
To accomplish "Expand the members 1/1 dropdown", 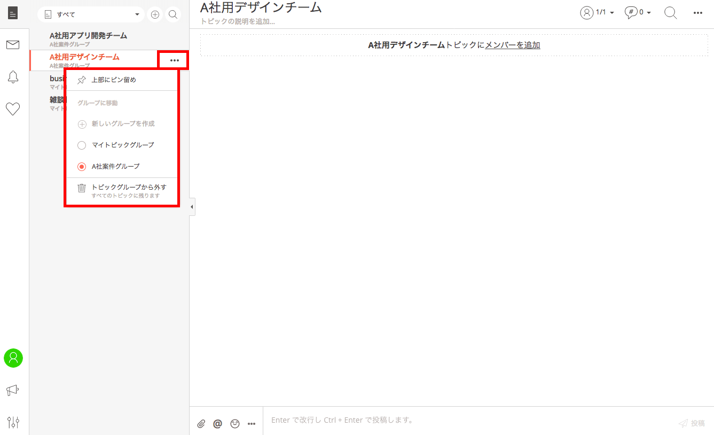I will (x=597, y=12).
